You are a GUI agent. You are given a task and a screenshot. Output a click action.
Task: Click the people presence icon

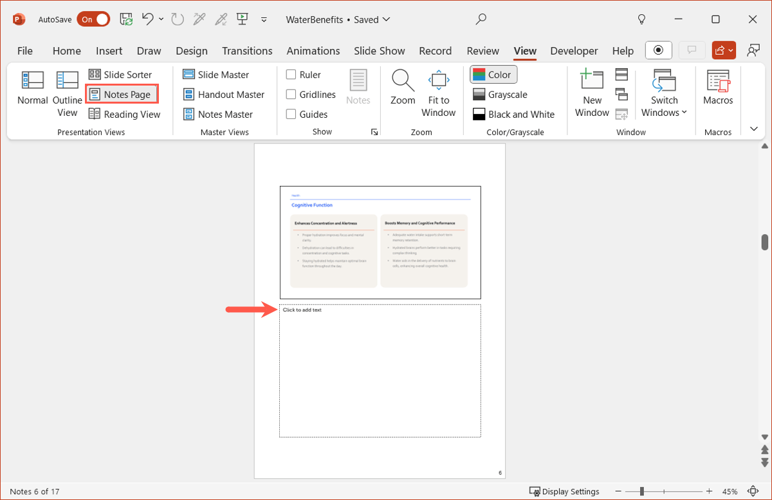pyautogui.click(x=753, y=50)
